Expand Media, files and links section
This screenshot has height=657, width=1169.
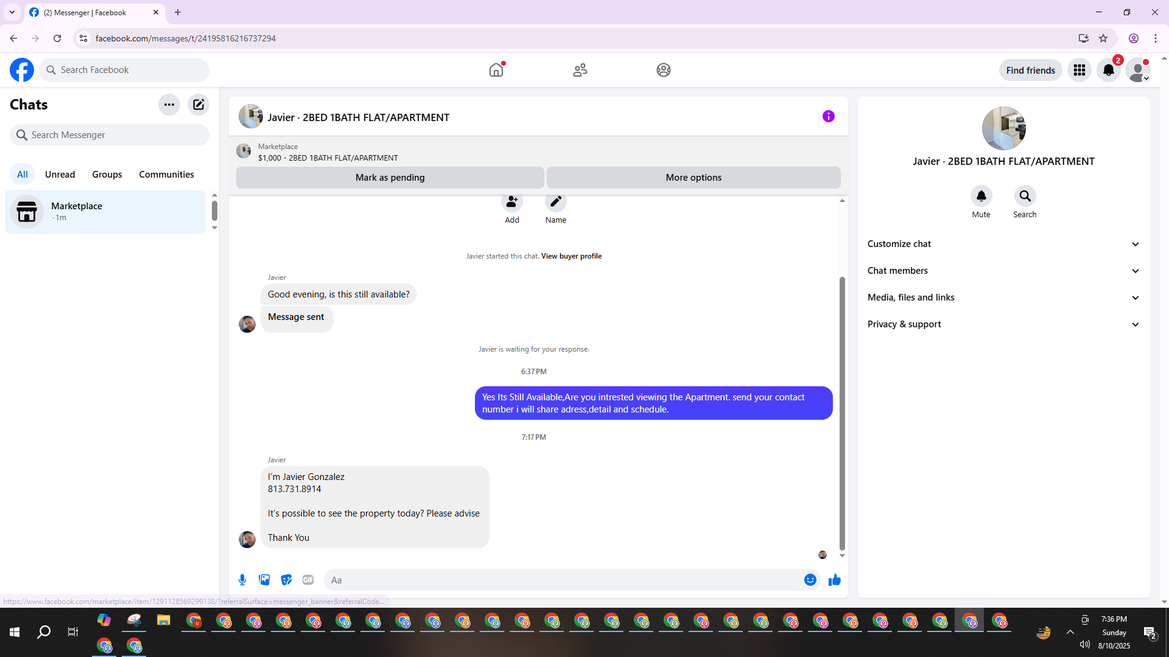tap(1003, 297)
